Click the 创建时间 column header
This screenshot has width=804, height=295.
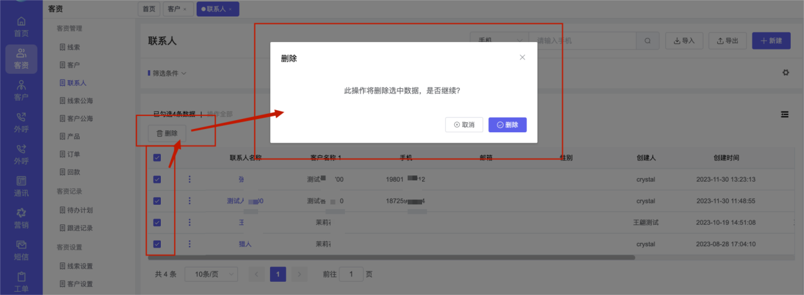(725, 158)
